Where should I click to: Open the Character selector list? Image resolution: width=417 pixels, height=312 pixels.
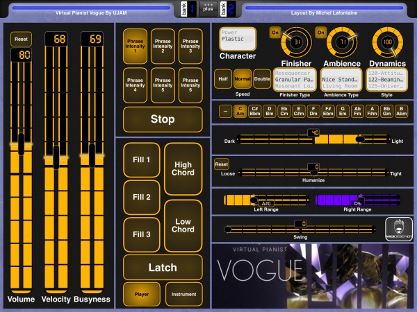[x=238, y=39]
